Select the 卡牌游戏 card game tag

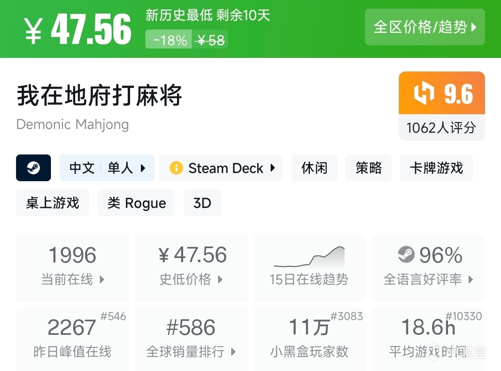(x=436, y=168)
